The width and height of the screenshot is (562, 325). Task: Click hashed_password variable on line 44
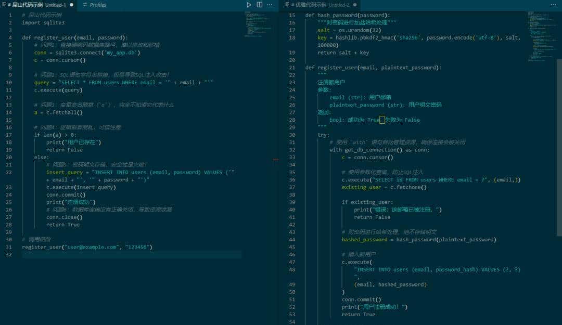tap(364, 240)
